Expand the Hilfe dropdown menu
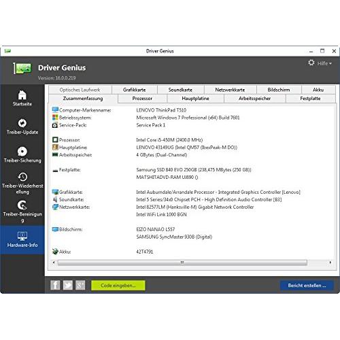The image size is (340, 340). pyautogui.click(x=324, y=63)
